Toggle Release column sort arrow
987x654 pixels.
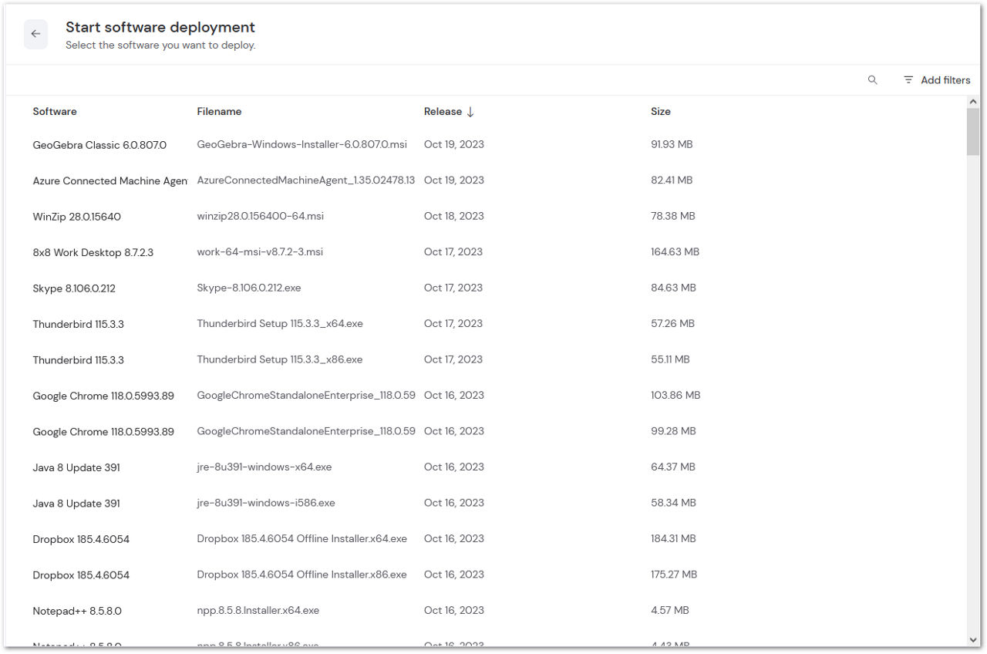point(470,112)
